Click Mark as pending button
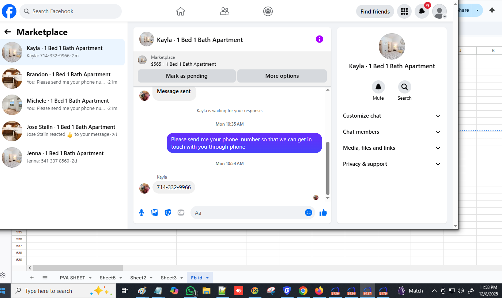 pos(186,76)
